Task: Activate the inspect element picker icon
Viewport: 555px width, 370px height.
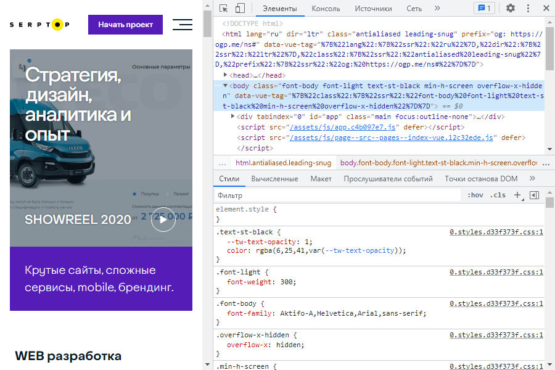Action: [223, 9]
